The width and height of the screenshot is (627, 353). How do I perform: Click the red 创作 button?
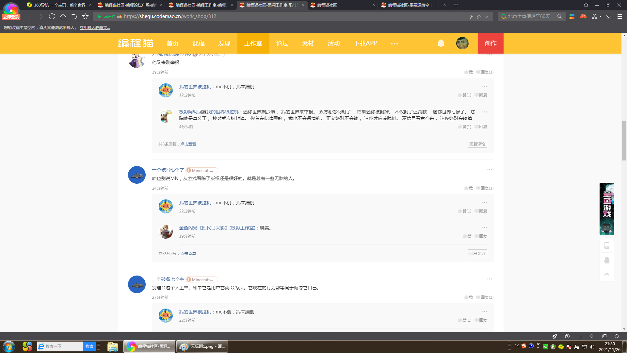(490, 43)
